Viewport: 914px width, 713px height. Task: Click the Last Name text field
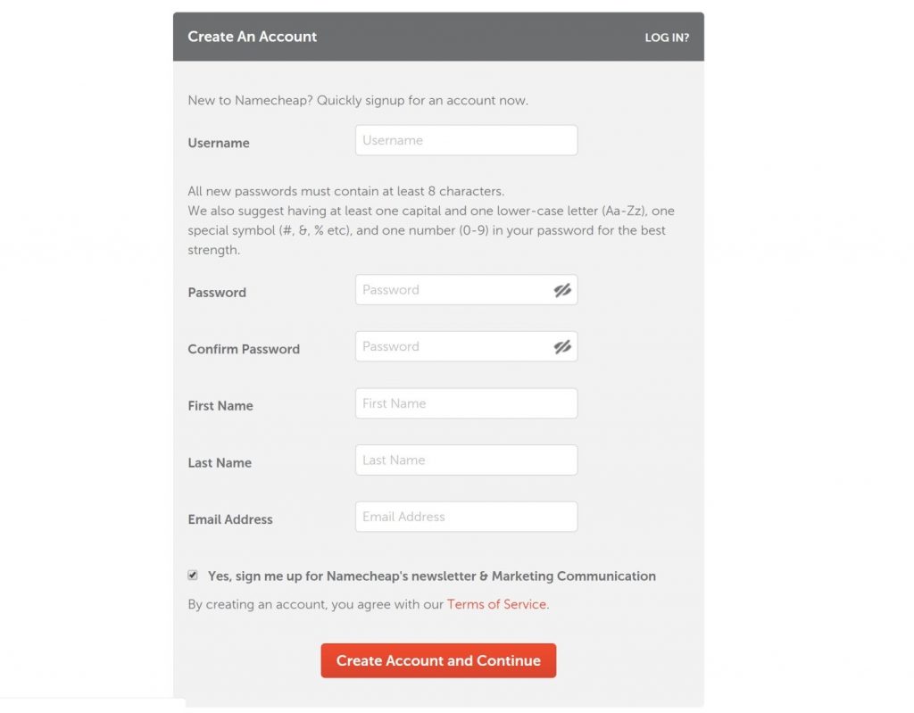[466, 460]
